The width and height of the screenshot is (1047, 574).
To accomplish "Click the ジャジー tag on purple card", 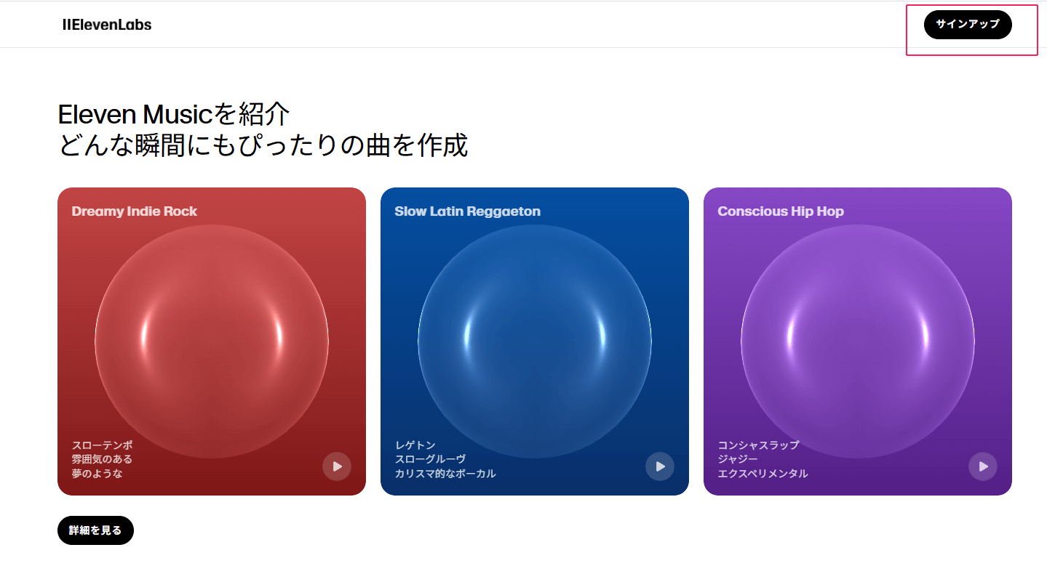I will click(738, 459).
